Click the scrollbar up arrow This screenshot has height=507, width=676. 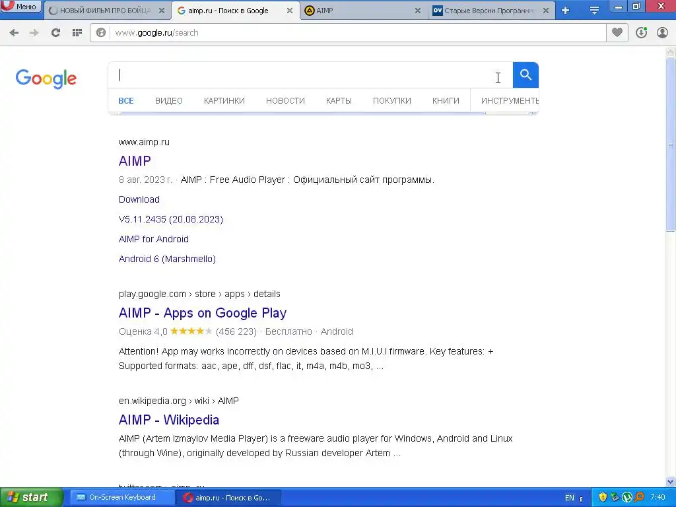pyautogui.click(x=671, y=52)
